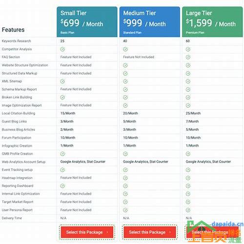Click Small Tier Reporting Dashboard checkmark icon
This screenshot has width=244, height=244.
pyautogui.click(x=62, y=186)
